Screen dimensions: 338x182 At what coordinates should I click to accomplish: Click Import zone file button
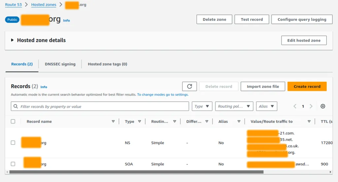[x=263, y=86]
